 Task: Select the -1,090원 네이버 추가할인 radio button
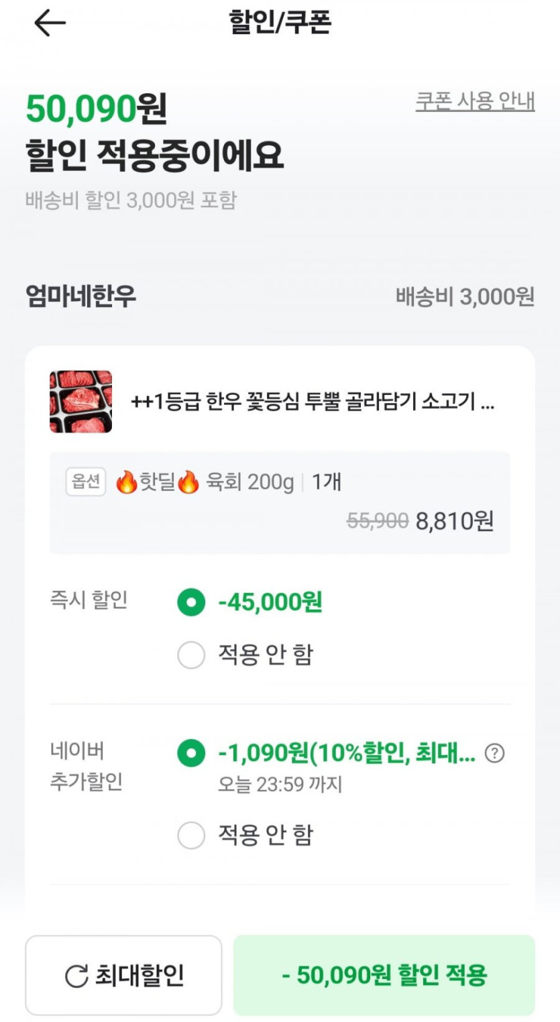click(x=191, y=754)
